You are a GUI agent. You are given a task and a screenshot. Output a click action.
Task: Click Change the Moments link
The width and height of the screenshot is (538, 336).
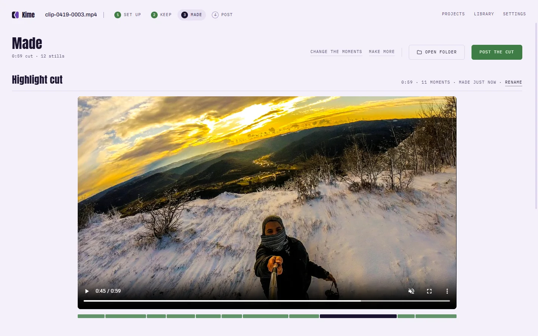click(336, 52)
